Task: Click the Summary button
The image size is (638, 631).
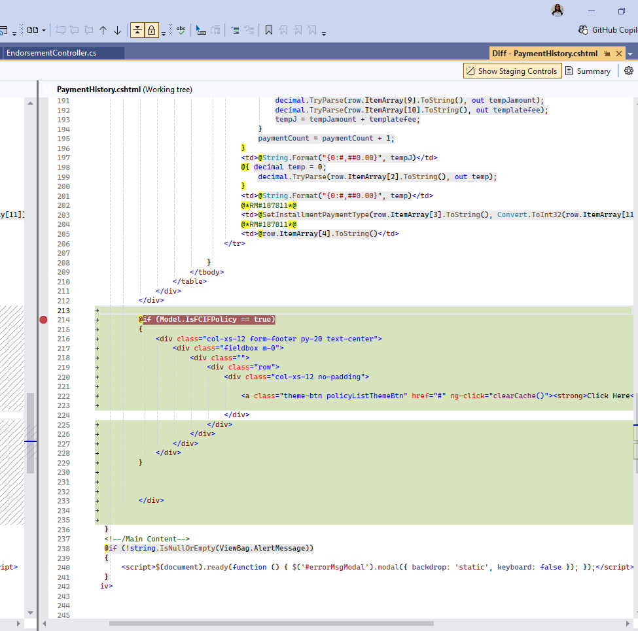Action: [588, 71]
